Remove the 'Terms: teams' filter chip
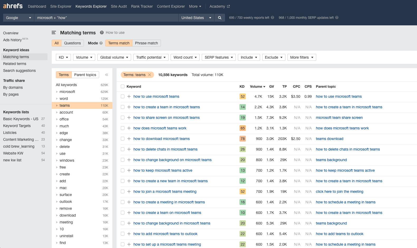This screenshot has width=417, height=248. point(150,75)
